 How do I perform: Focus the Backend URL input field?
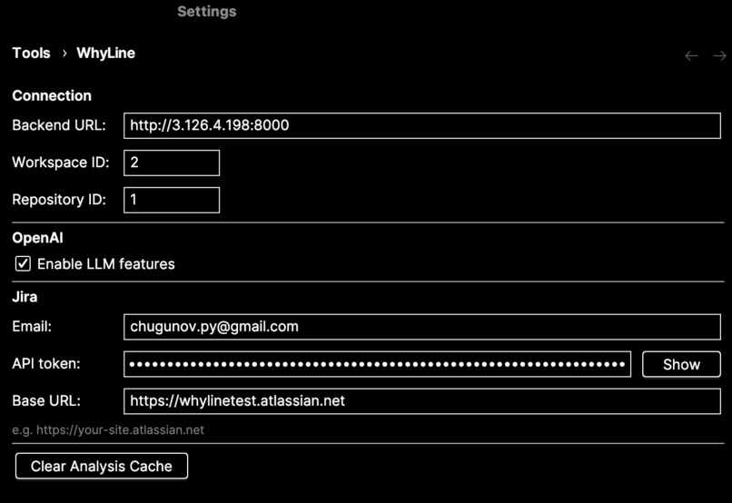pyautogui.click(x=422, y=125)
